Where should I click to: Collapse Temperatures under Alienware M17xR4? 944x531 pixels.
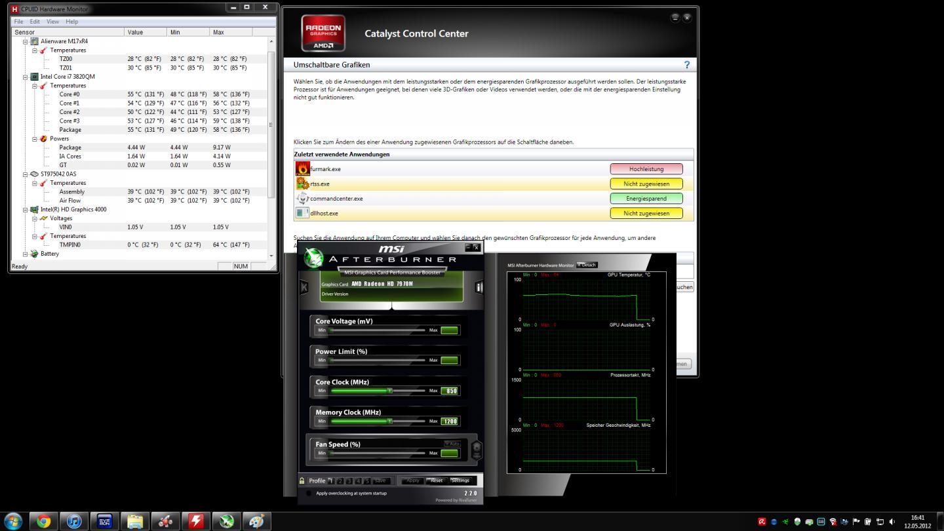click(x=35, y=50)
